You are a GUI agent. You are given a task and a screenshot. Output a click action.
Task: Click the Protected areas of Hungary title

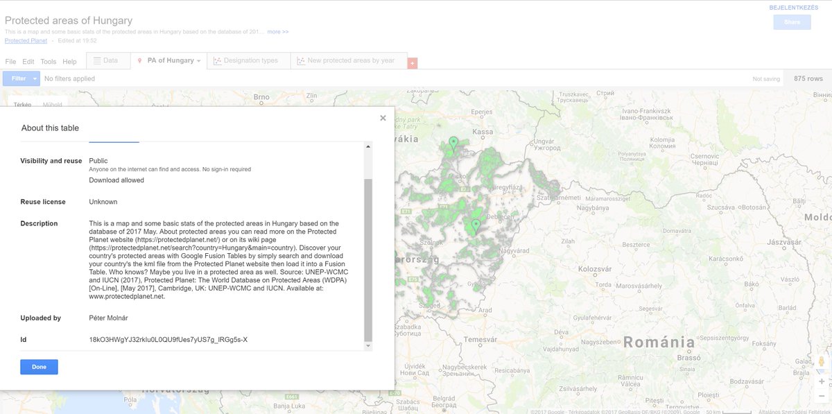(69, 21)
